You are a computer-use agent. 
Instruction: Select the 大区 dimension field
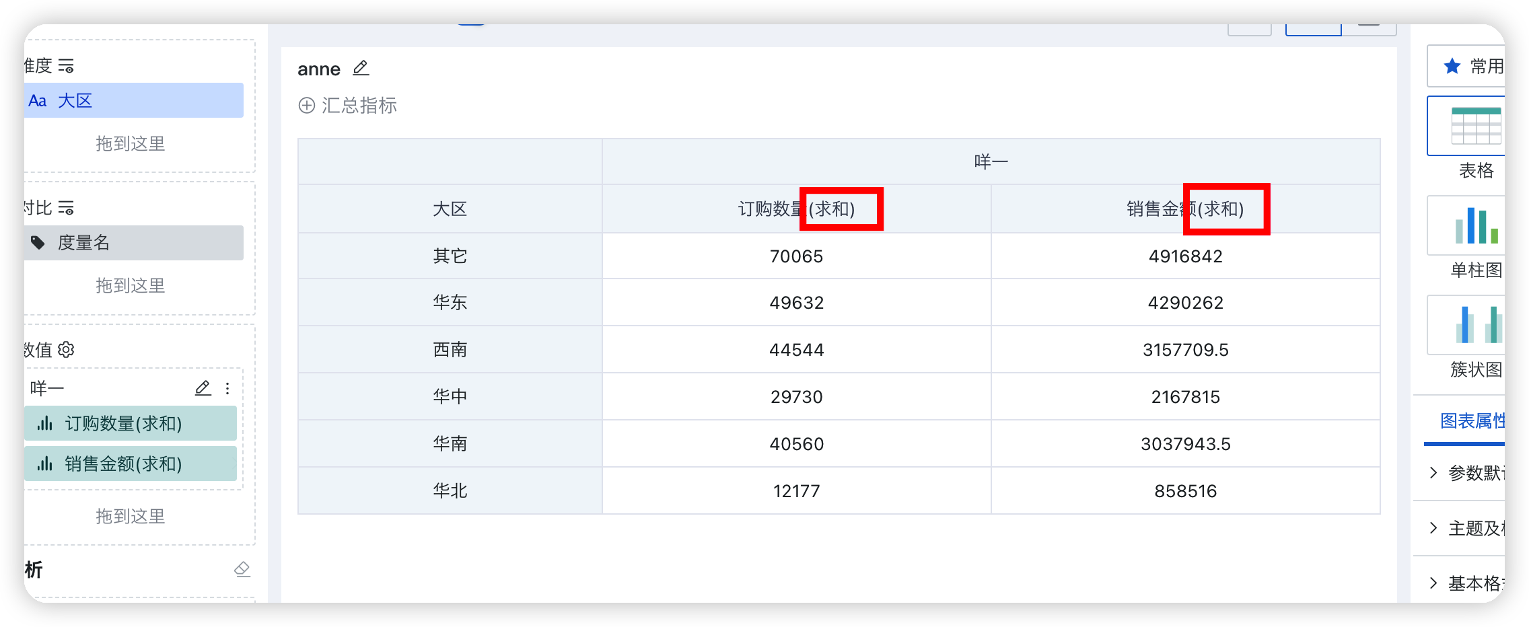[x=133, y=101]
